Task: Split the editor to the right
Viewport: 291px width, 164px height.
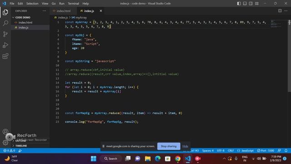Action: (280, 11)
